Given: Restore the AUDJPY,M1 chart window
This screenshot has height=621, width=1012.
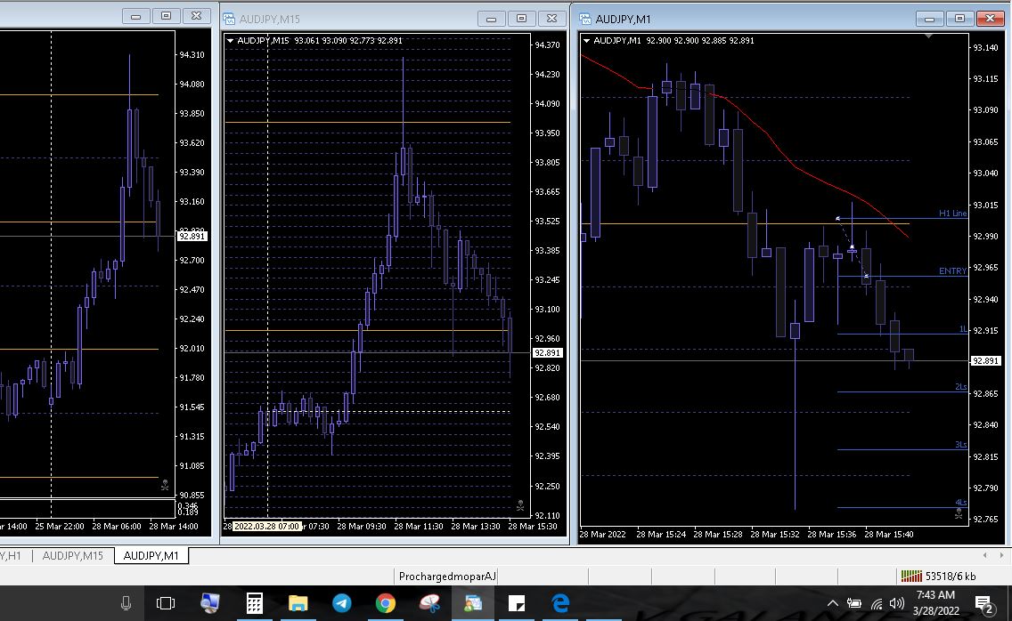Looking at the screenshot, I should (x=959, y=19).
